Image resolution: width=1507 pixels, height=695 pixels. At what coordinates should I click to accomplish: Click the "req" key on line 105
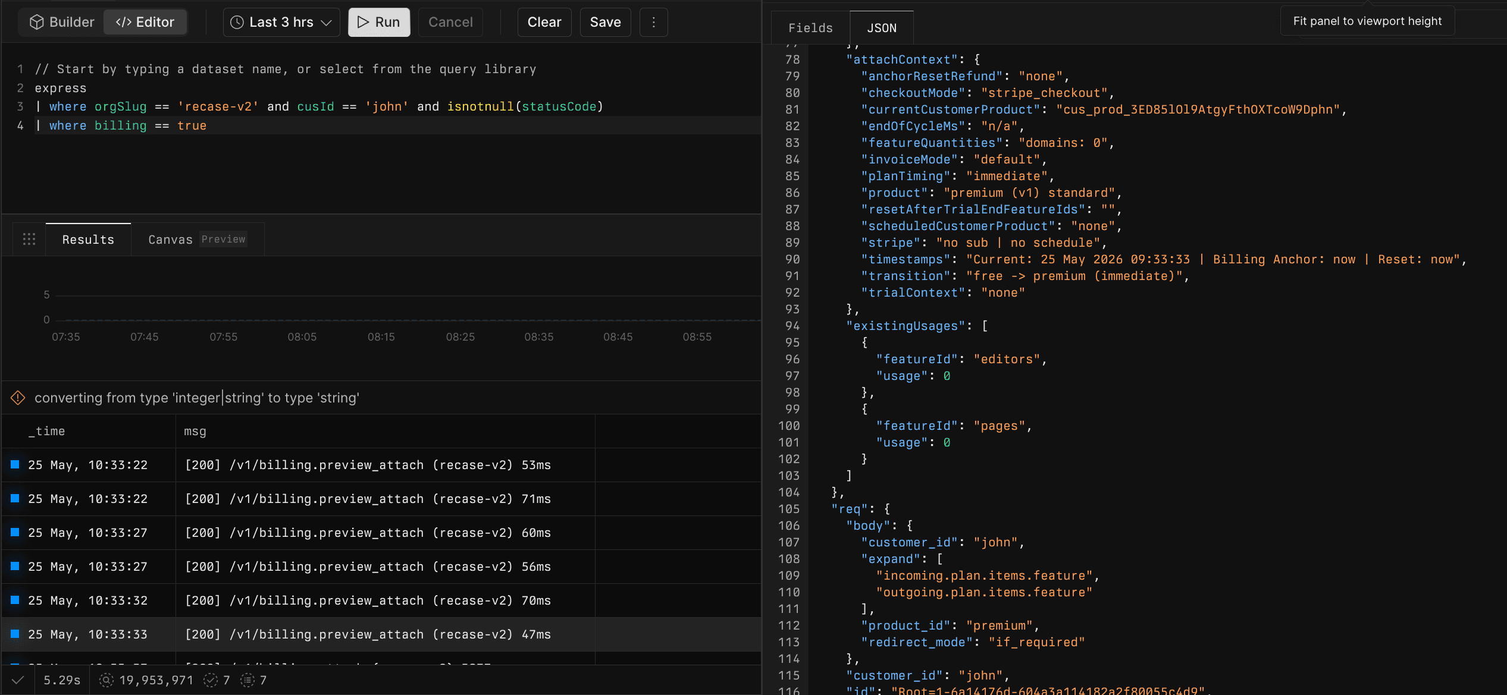850,509
